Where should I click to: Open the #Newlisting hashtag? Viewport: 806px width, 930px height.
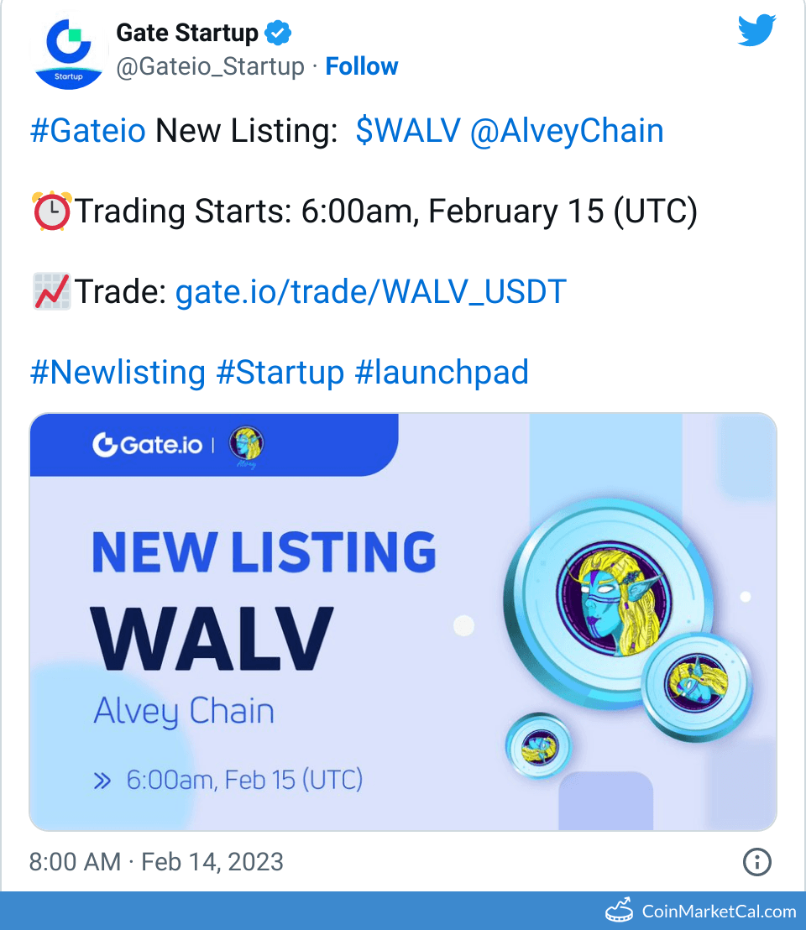coord(118,373)
